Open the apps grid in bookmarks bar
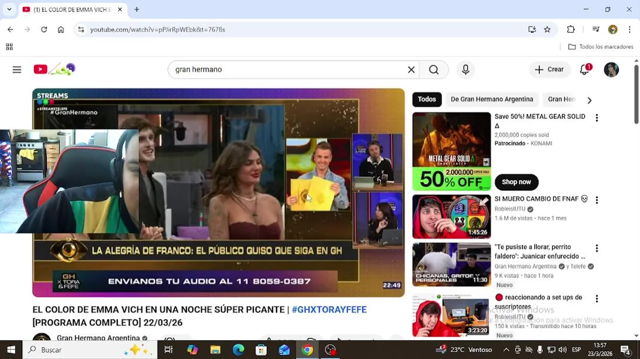The image size is (640, 359). (x=9, y=47)
